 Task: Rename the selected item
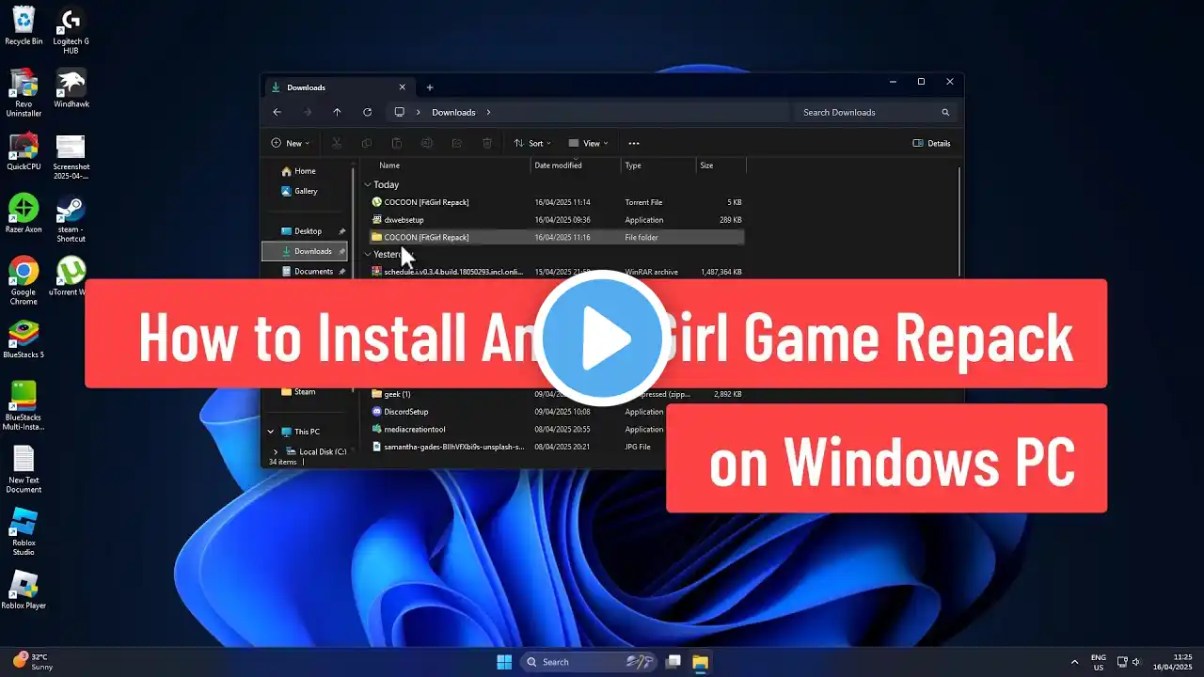427,143
